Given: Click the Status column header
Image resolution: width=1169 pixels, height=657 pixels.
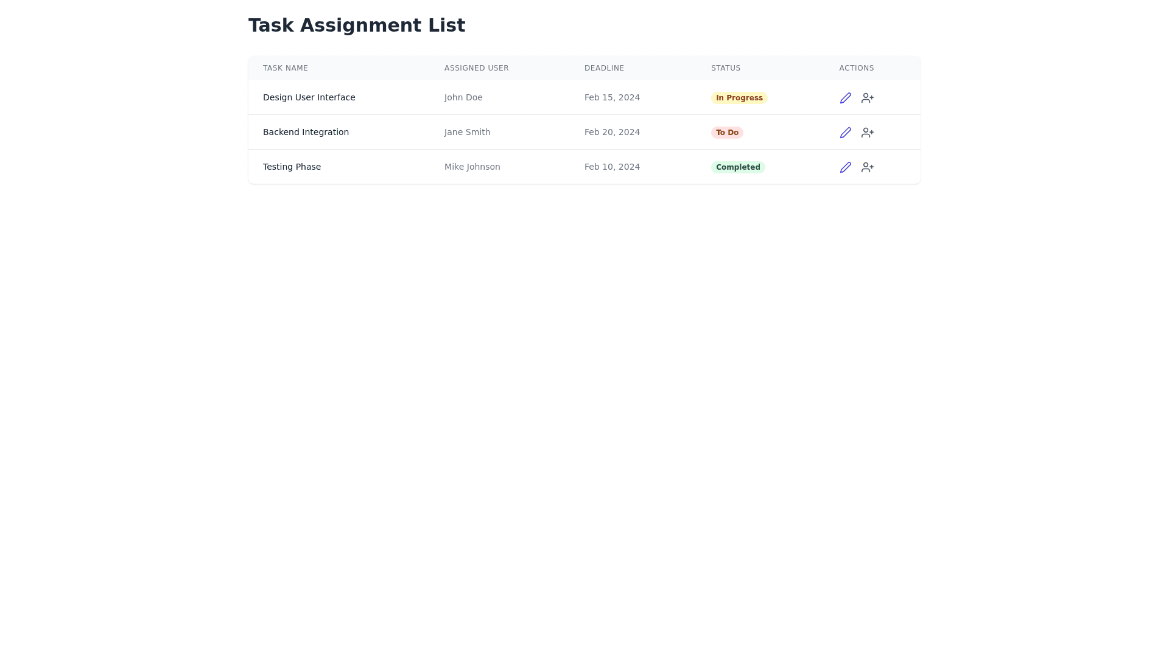Looking at the screenshot, I should 726,68.
